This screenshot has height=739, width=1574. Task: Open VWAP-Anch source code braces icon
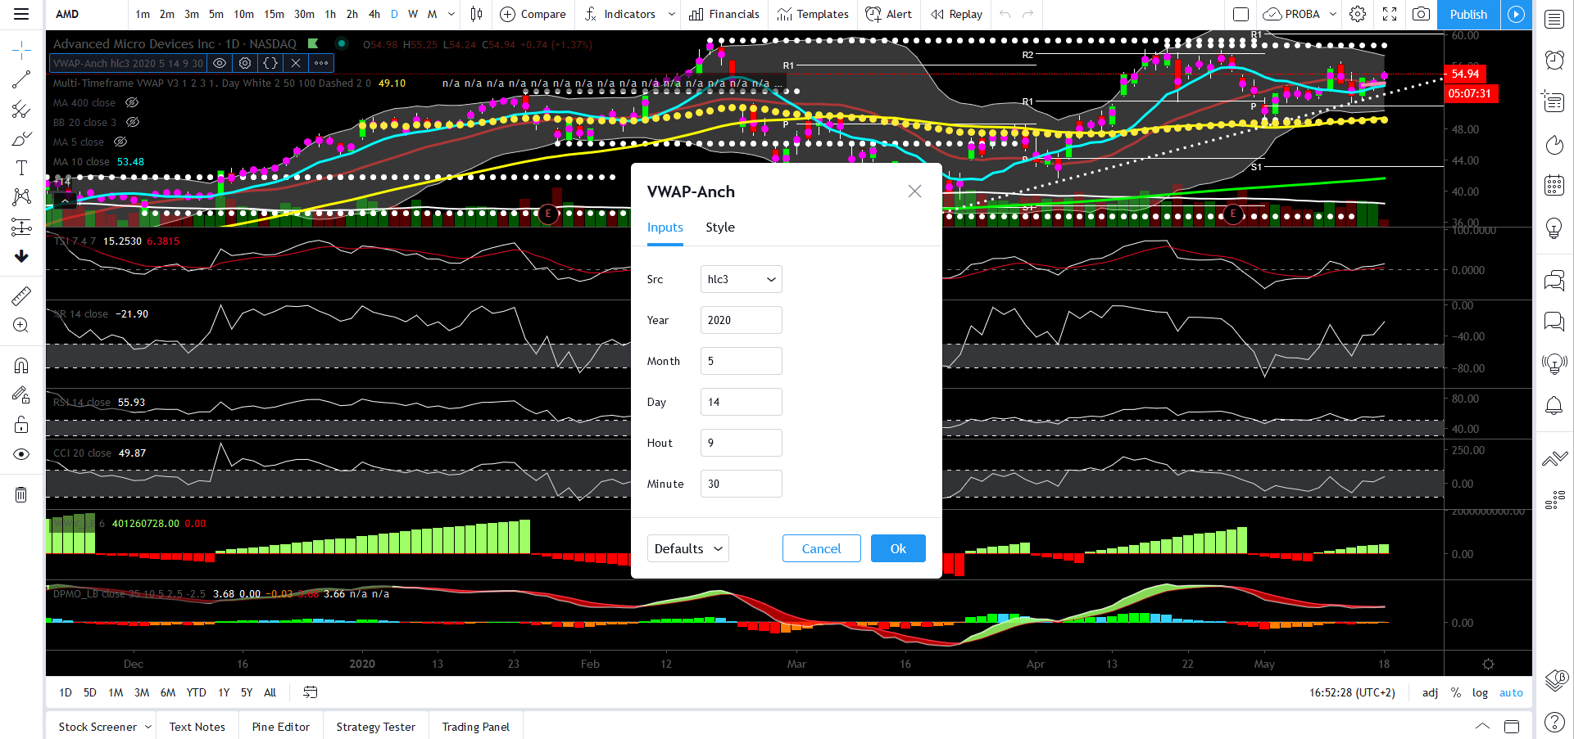[270, 63]
